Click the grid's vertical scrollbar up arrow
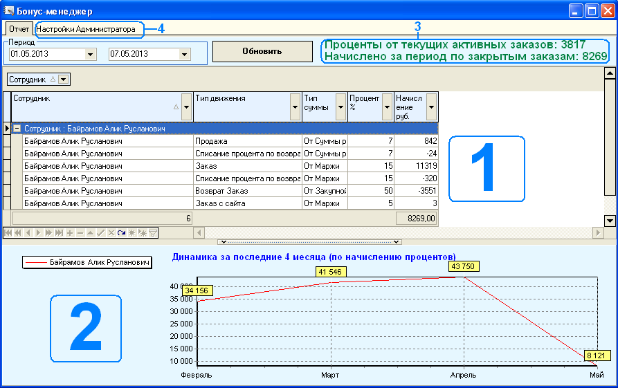This screenshot has width=618, height=388. (610, 73)
